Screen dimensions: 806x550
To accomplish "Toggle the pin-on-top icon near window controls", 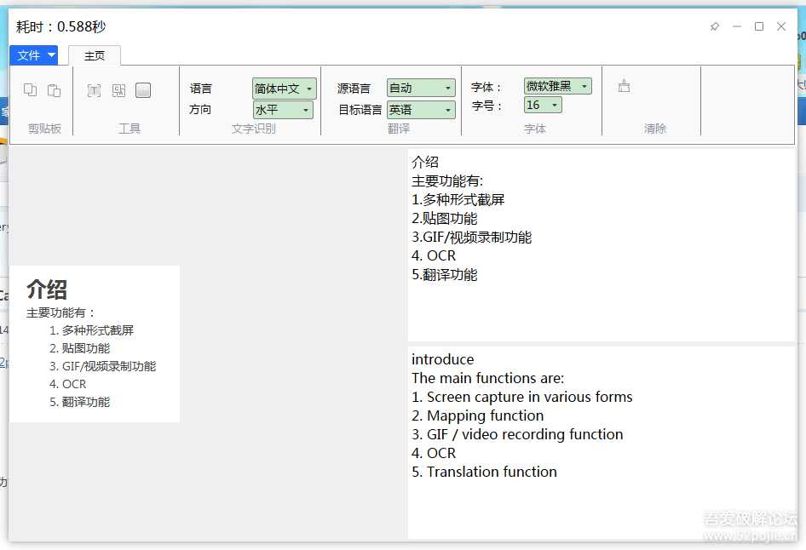I will (715, 26).
